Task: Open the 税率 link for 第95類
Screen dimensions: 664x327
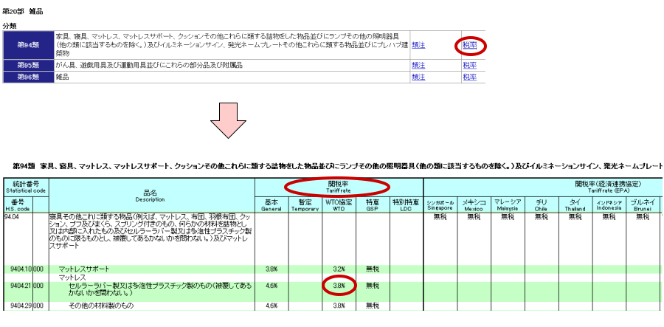Action: tap(469, 66)
